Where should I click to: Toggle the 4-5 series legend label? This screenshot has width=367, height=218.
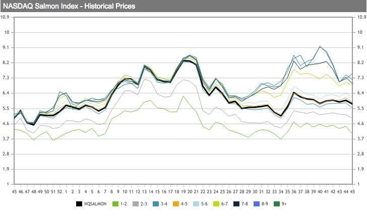[x=184, y=204]
